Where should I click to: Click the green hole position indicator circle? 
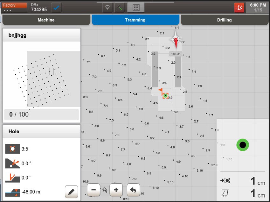pyautogui.click(x=243, y=145)
